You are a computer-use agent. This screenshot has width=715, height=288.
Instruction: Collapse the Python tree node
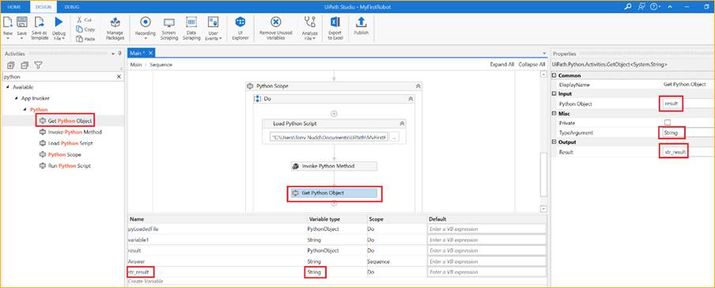(25, 109)
